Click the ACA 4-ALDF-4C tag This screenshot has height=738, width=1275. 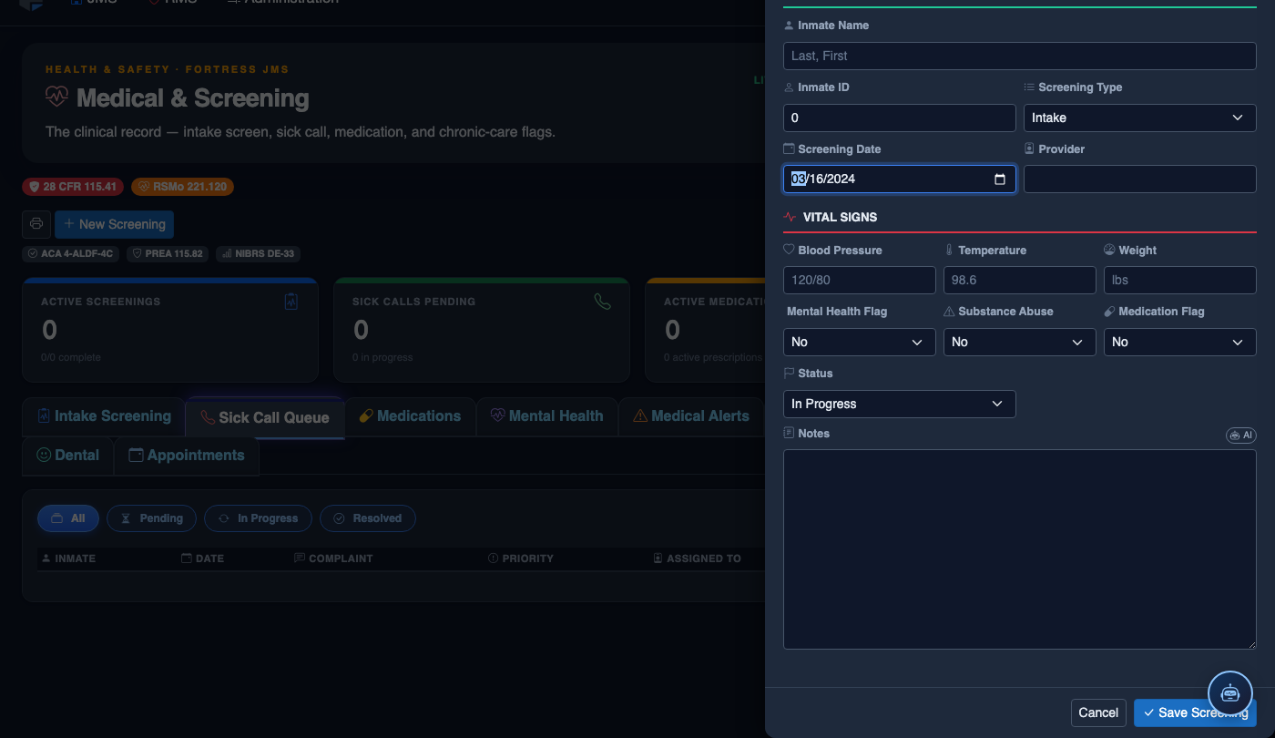(x=70, y=254)
